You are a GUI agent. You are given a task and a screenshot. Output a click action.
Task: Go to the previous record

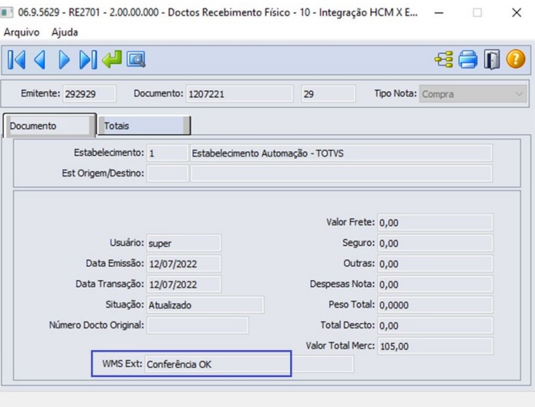pos(40,60)
